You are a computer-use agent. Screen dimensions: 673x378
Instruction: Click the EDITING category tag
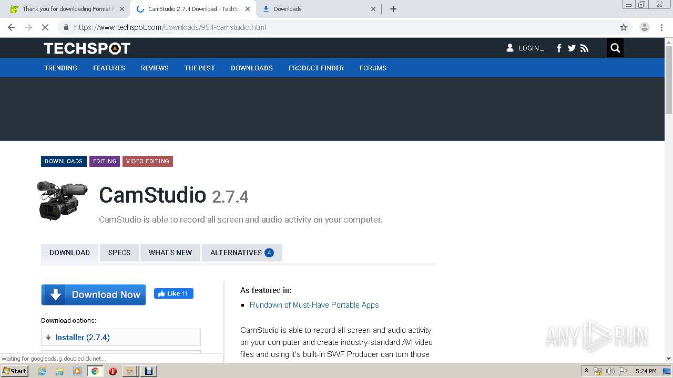tap(105, 161)
